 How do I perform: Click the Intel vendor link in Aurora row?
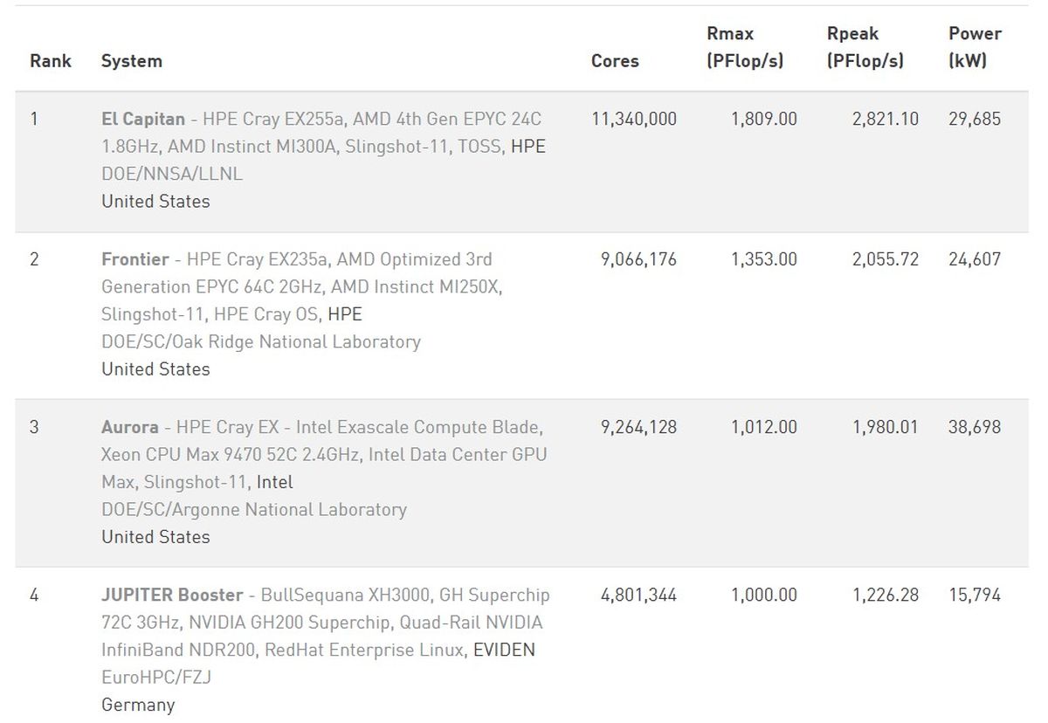pos(274,482)
